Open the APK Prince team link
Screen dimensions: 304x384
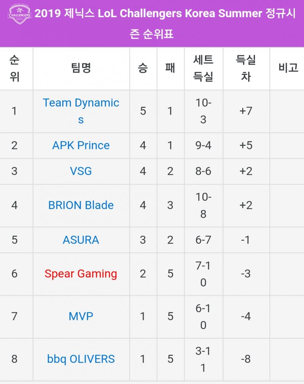coord(81,145)
